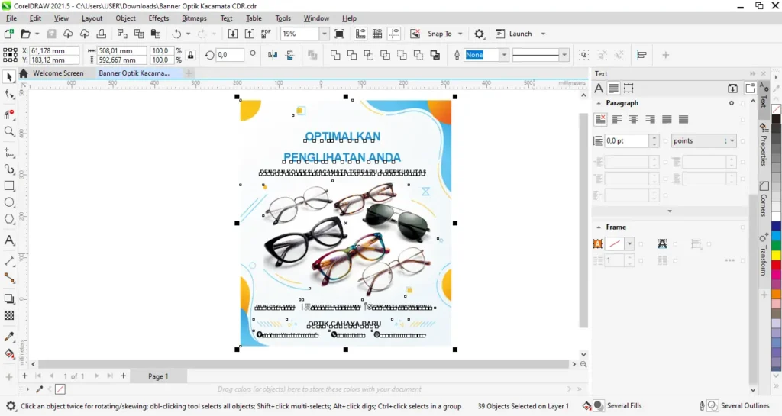Select the Parallel Dimension tool

pos(9,261)
